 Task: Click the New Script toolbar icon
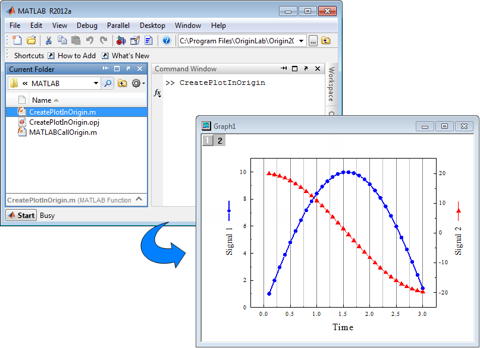click(x=17, y=40)
